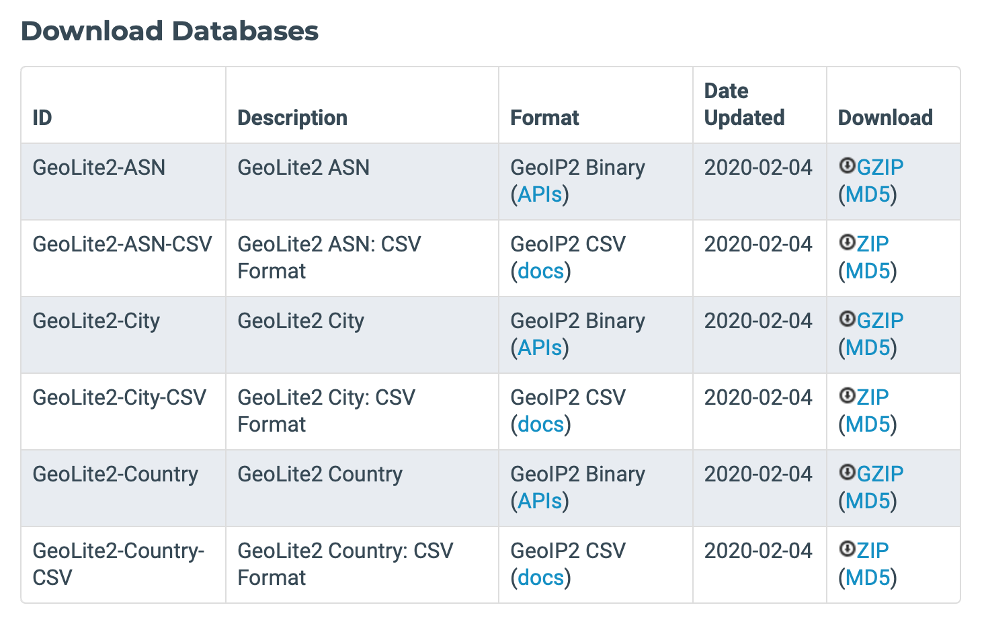Download the GeoLite2-ASN-CSV ZIP file
Screen dimensions: 984x628
coord(872,244)
